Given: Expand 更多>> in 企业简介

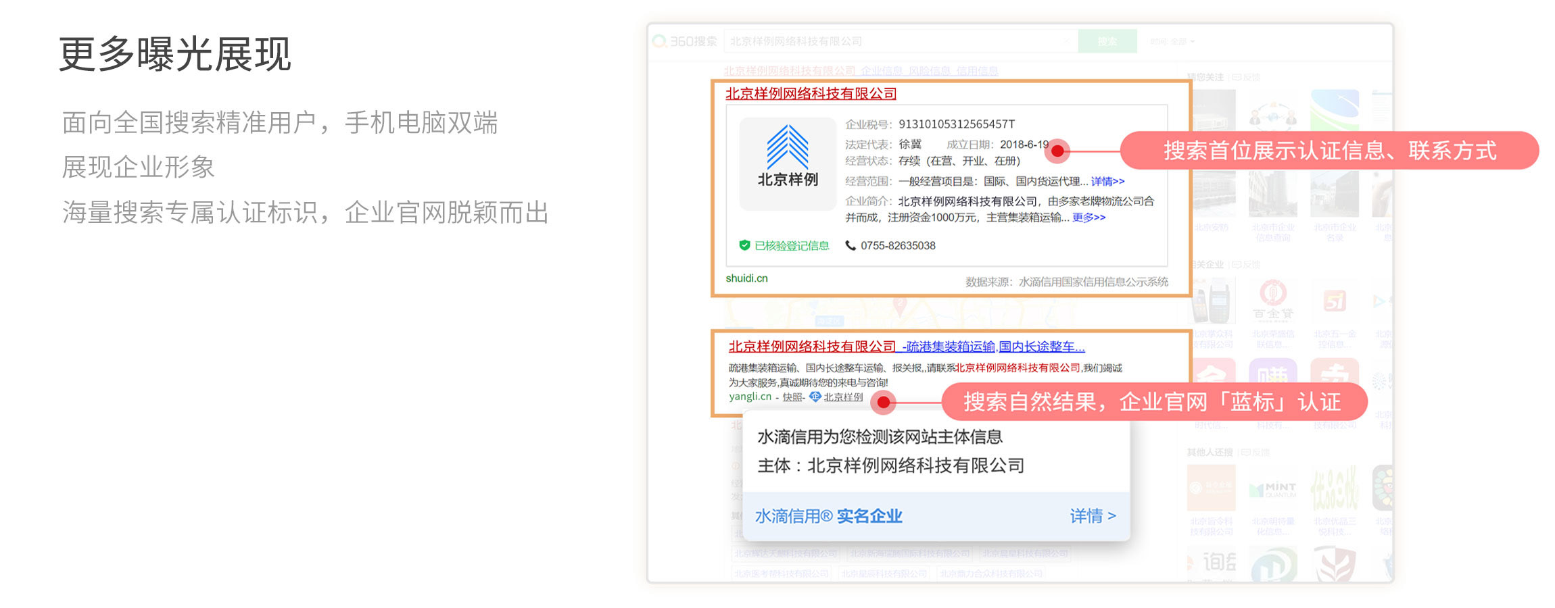Looking at the screenshot, I should click(1088, 218).
